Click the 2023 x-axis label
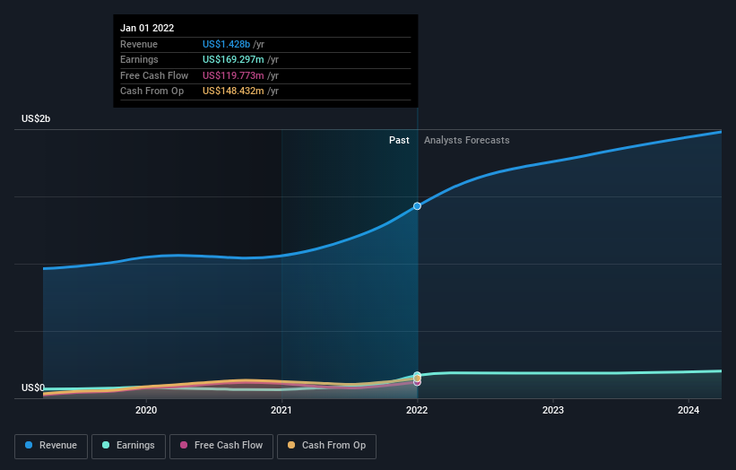This screenshot has height=470, width=736. (553, 410)
